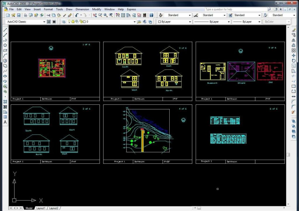Select the Line tool in Draw toolbar

5,30
